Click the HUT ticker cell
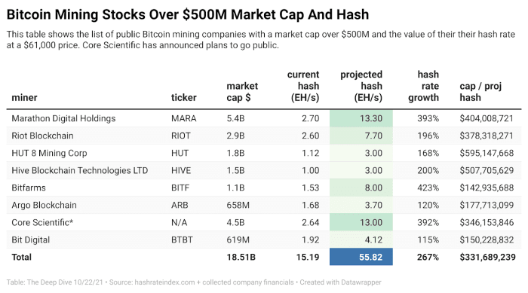528x293 pixels. [x=180, y=153]
